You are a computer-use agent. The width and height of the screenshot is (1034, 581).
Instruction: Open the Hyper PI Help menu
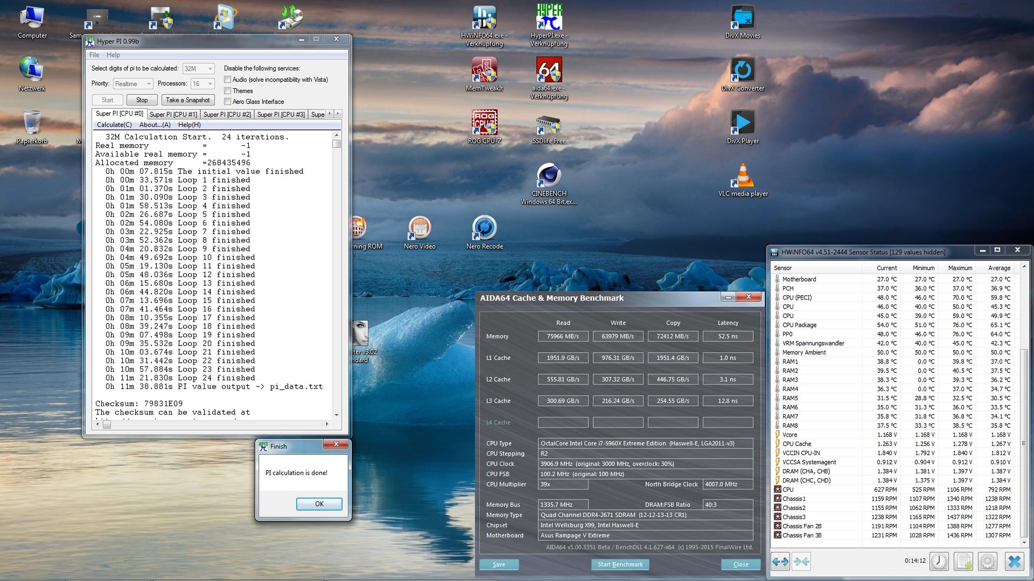(x=113, y=55)
